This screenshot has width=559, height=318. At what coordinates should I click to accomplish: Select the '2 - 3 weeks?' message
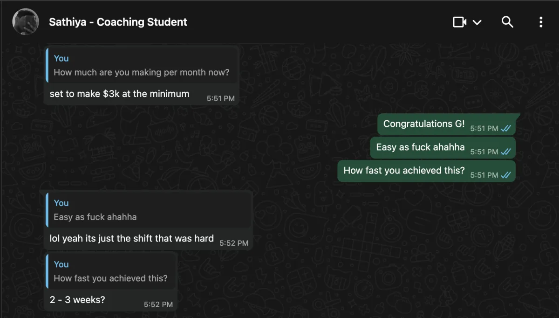pos(77,300)
